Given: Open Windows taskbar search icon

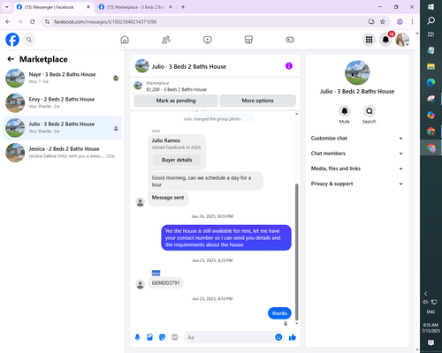Looking at the screenshot, I should [431, 20].
